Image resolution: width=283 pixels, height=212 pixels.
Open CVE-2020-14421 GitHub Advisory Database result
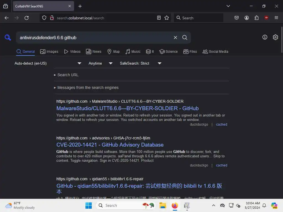(110, 145)
